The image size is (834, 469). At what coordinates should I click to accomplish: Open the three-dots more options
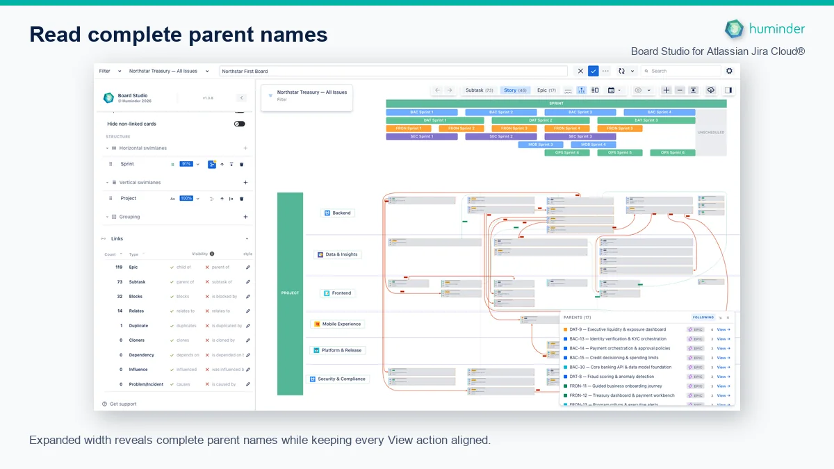point(605,71)
